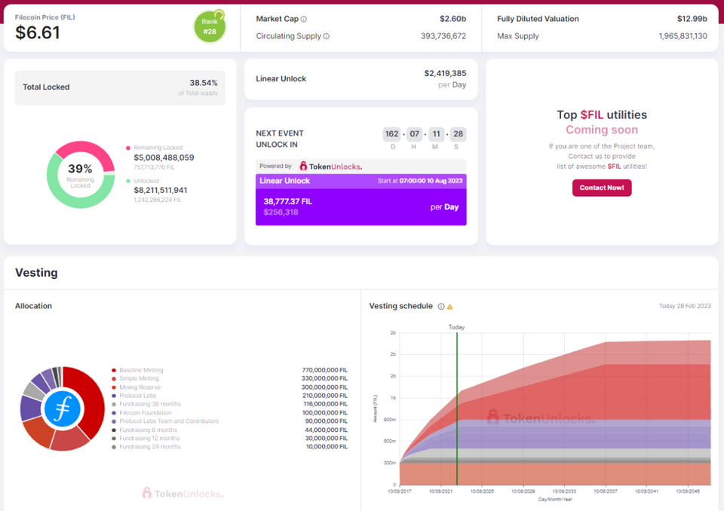Click the Vesting schedule info icon
This screenshot has width=724, height=511.
pyautogui.click(x=441, y=307)
